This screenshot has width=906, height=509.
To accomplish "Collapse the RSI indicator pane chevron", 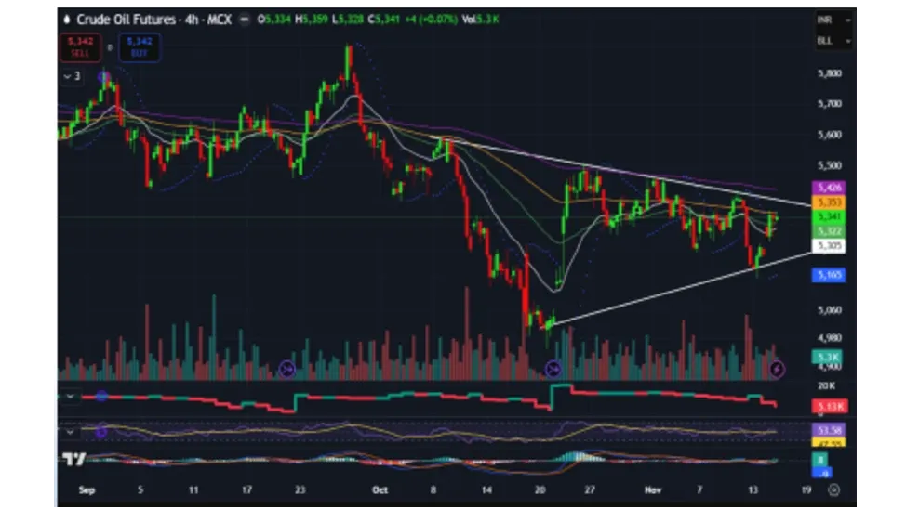I will point(70,432).
